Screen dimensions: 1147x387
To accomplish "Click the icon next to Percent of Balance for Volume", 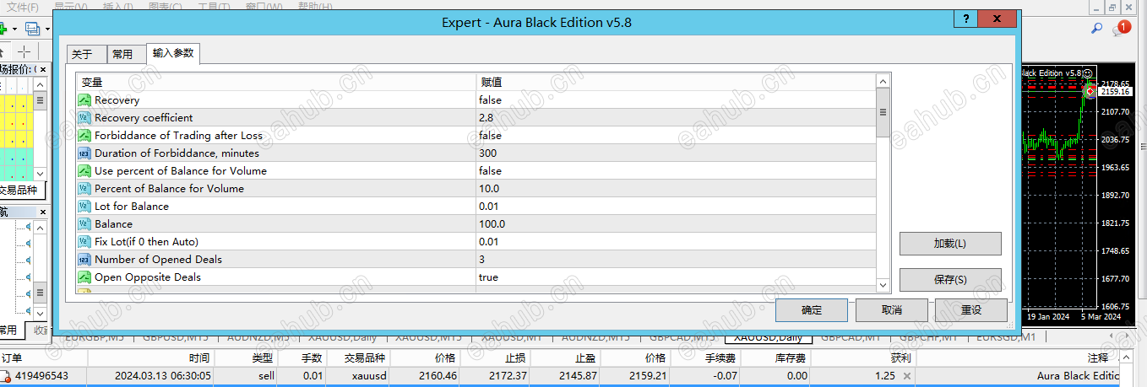I will [84, 189].
